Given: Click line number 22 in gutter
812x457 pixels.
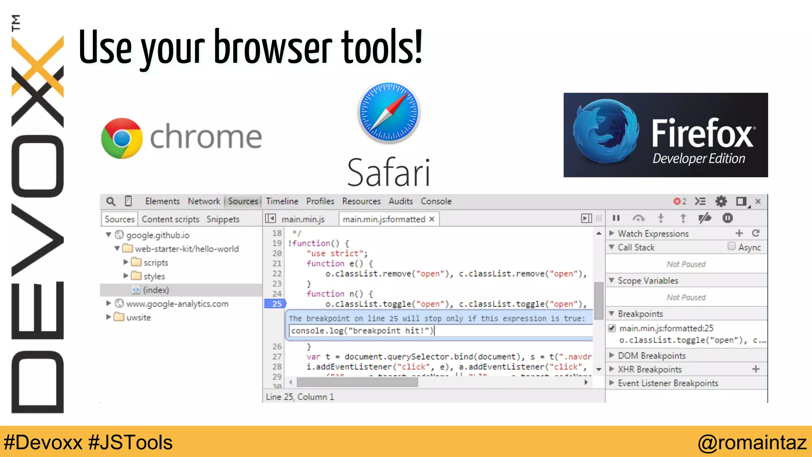Looking at the screenshot, I should [277, 273].
